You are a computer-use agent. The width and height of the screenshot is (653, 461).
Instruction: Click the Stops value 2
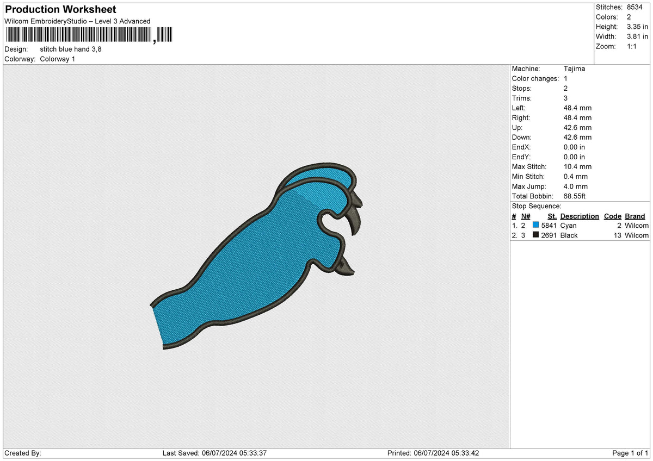tap(565, 88)
